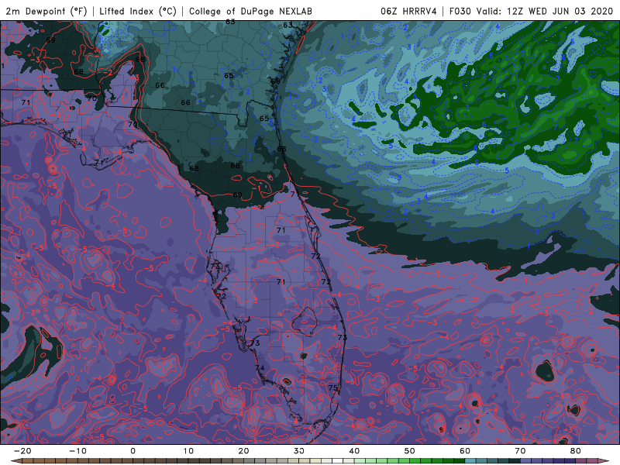Click the "F030" forecast hour label

click(x=460, y=11)
